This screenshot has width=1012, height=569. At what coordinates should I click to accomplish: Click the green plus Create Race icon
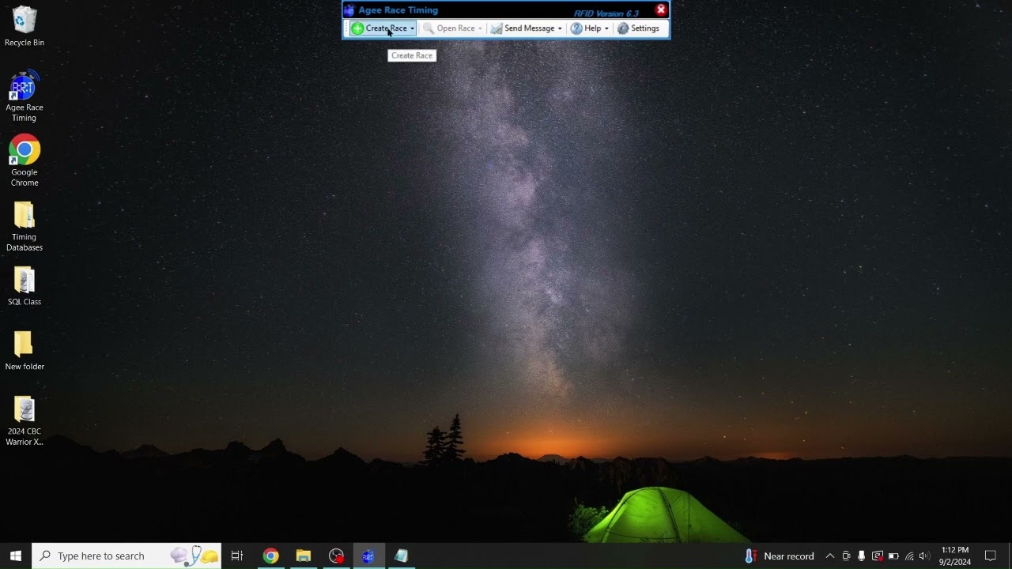tap(357, 28)
